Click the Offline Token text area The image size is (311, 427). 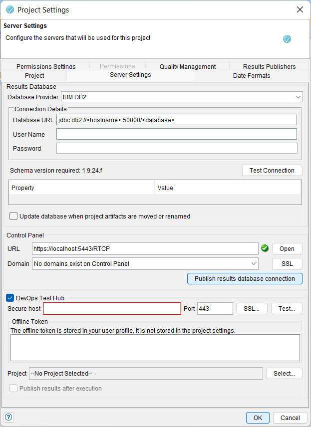coord(155,347)
